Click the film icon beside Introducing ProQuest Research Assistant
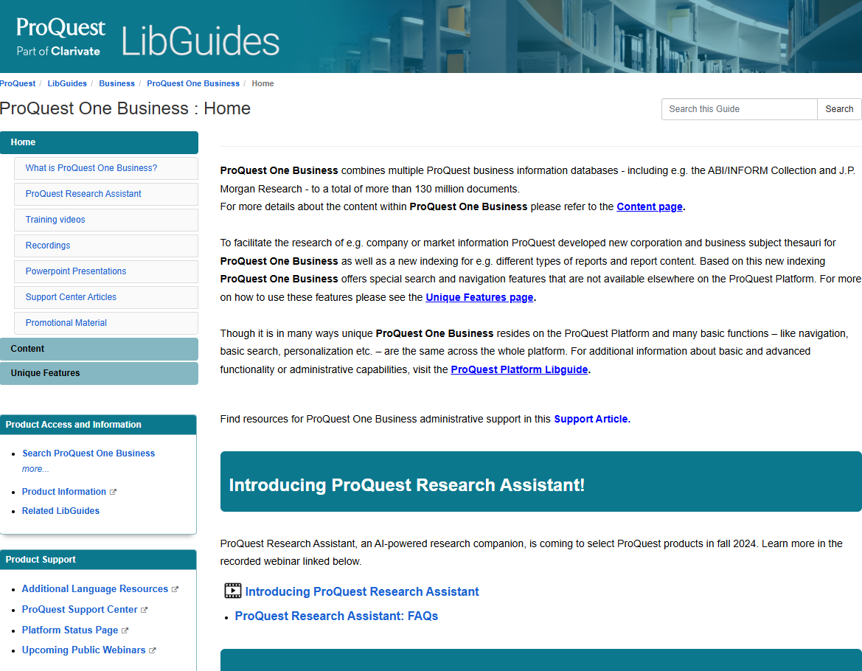This screenshot has width=862, height=671. [x=232, y=591]
